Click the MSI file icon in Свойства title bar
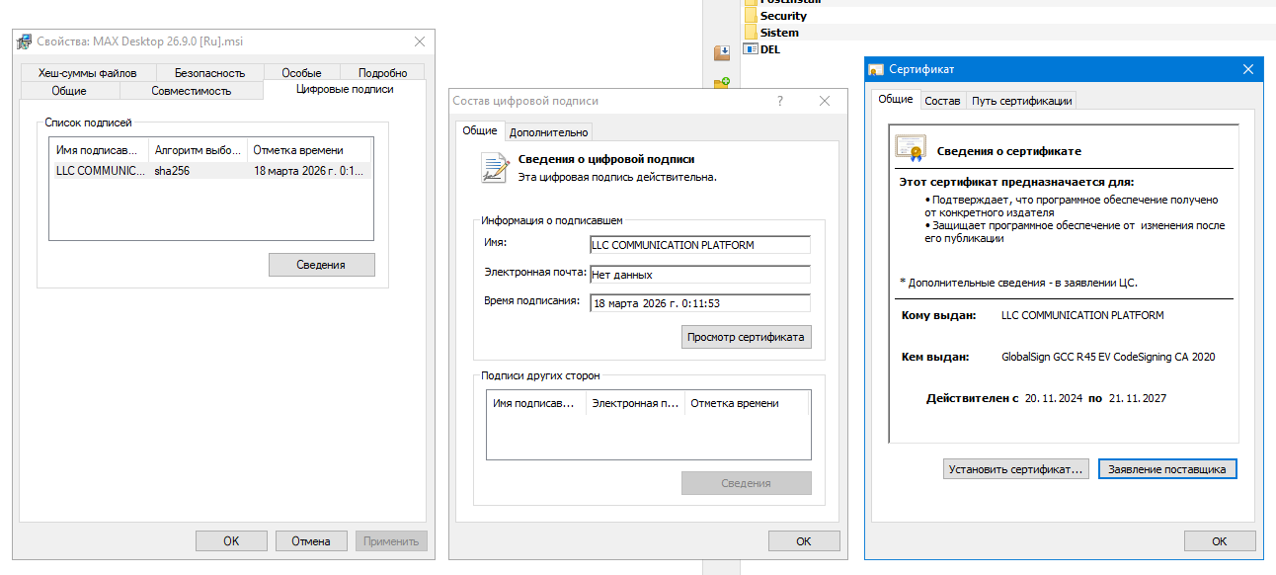 [24, 41]
